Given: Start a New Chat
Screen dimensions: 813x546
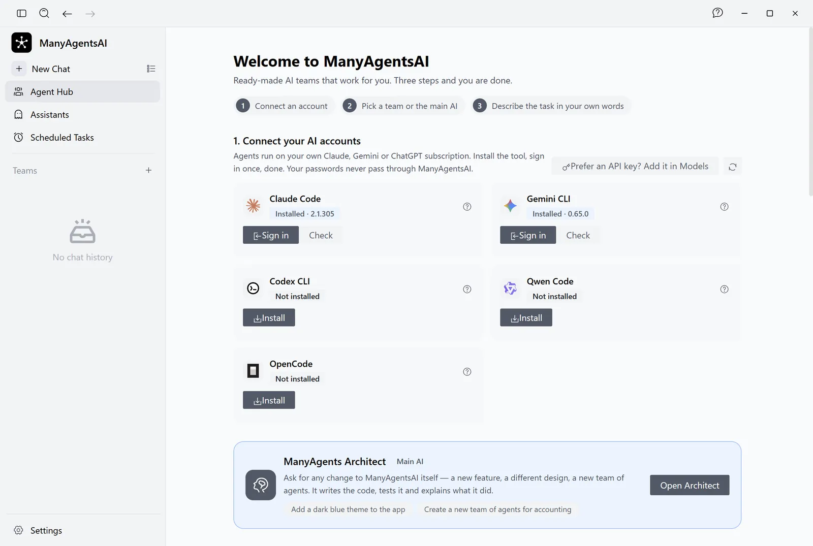Looking at the screenshot, I should tap(51, 69).
